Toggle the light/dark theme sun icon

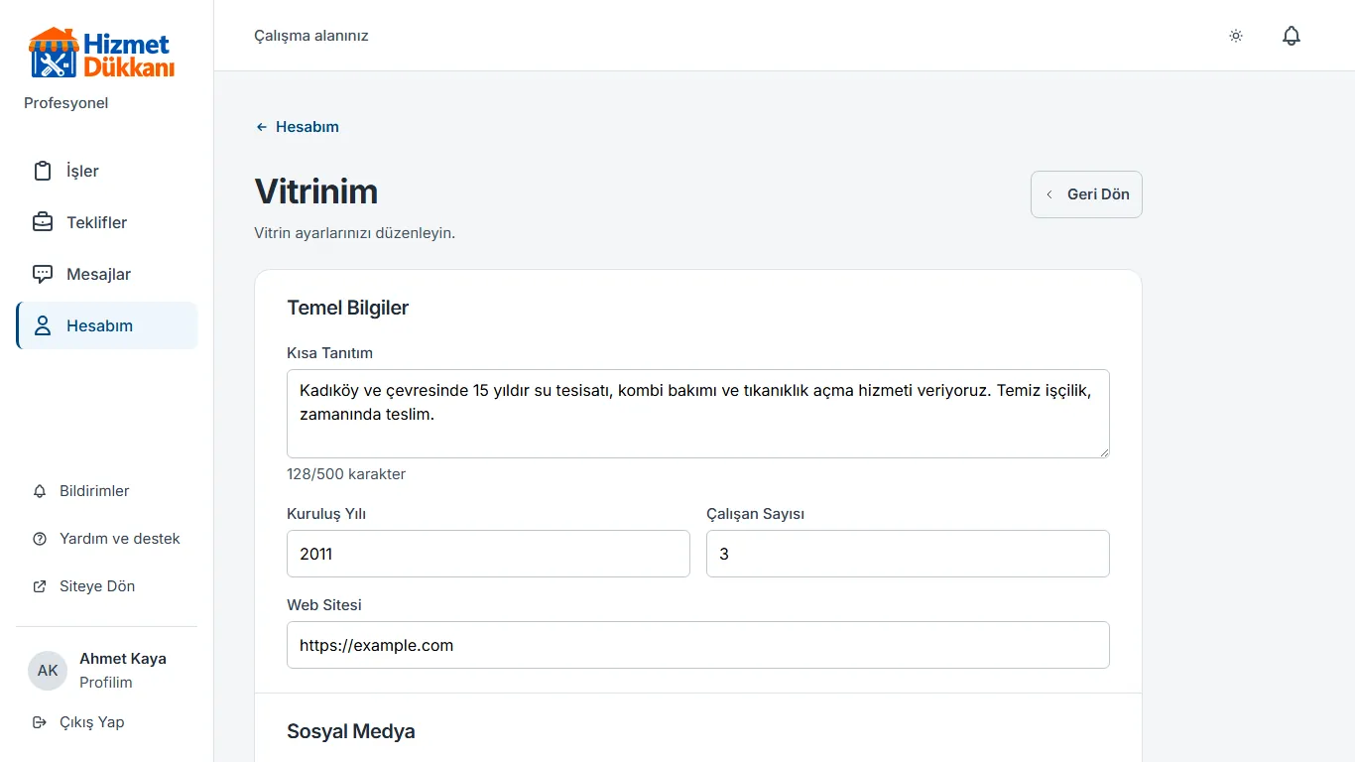(1236, 36)
